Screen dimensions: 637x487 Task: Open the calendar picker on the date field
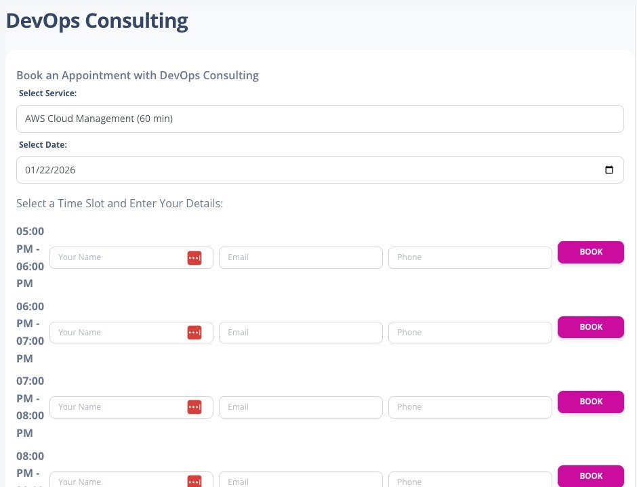coord(609,169)
